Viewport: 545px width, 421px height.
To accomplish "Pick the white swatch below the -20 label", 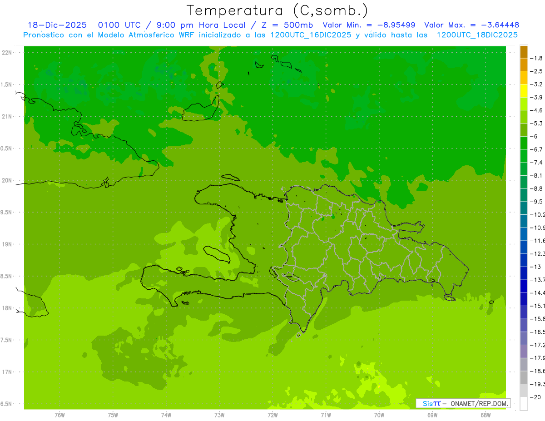I will (x=524, y=404).
